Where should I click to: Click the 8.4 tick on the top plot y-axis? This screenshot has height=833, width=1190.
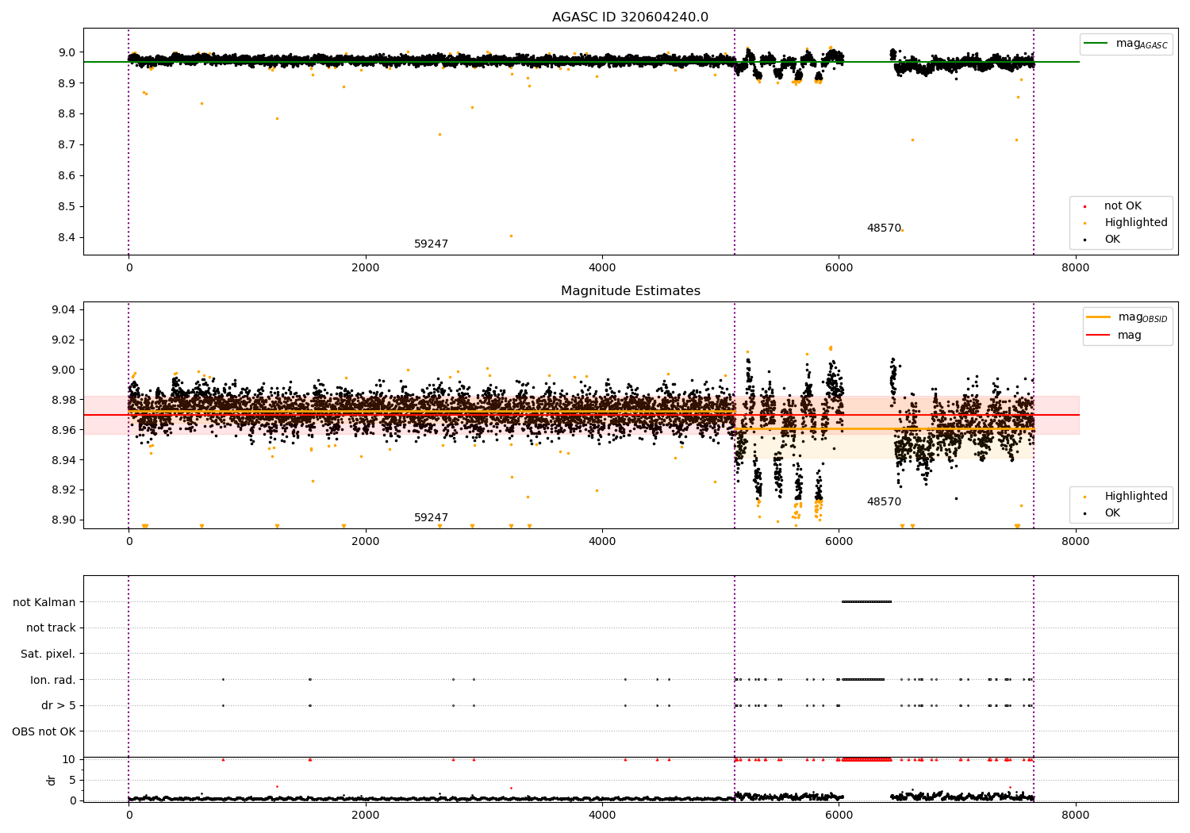pos(67,238)
